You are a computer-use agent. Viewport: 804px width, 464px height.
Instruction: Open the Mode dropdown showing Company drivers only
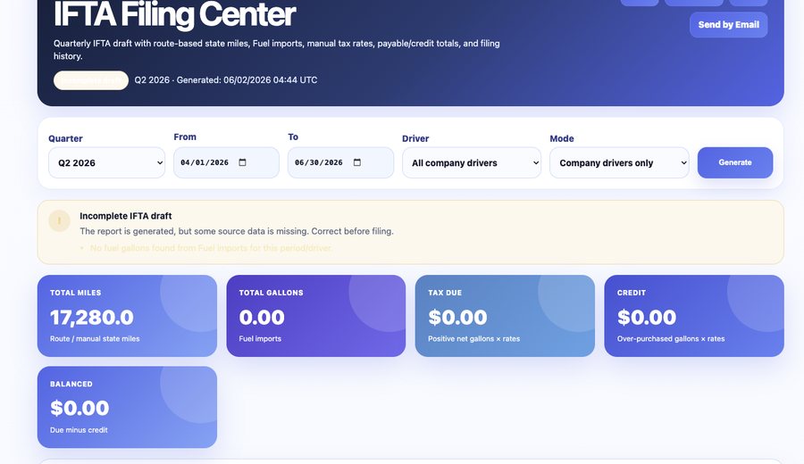(x=619, y=163)
